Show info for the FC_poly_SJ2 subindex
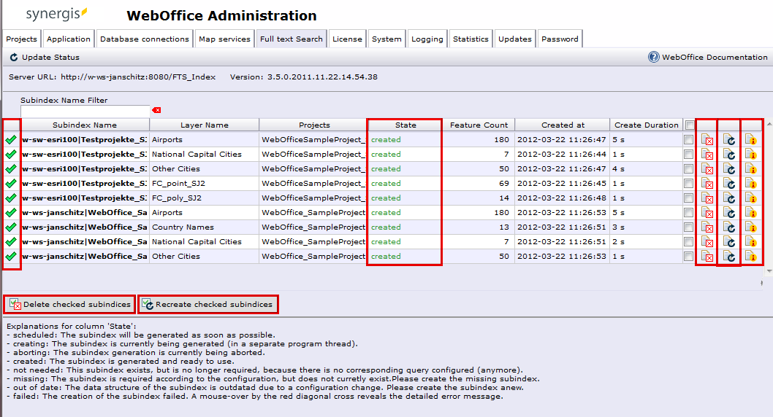Viewport: 773px width, 417px height. (750, 198)
